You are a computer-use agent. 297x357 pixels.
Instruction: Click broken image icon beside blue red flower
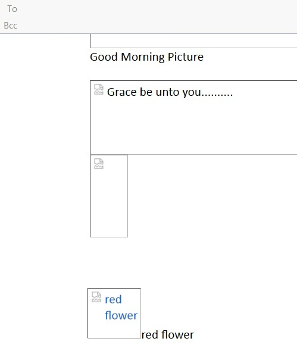click(x=96, y=297)
